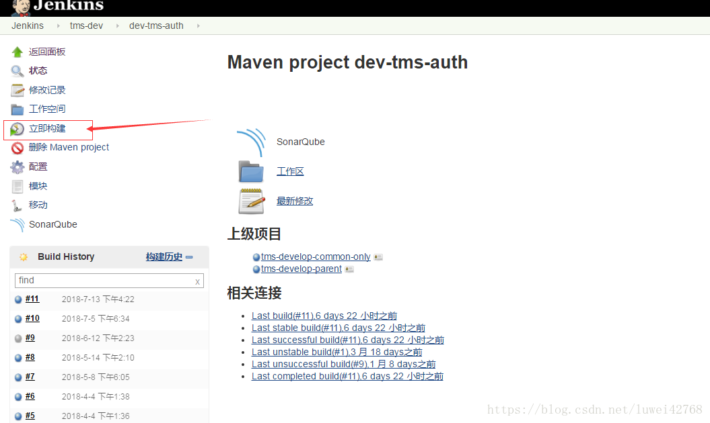Screen dimensions: 710x423
Task: Click the small badge icon after tms-develop-common-only
Action: (x=378, y=257)
